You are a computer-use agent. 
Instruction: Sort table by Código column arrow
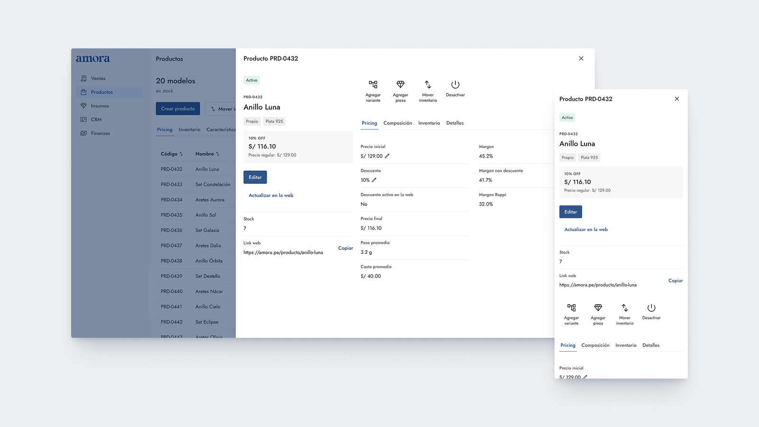coord(181,154)
